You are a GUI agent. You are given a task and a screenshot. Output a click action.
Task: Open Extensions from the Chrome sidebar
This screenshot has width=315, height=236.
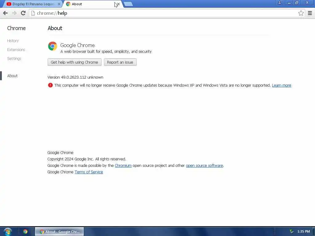[16, 49]
